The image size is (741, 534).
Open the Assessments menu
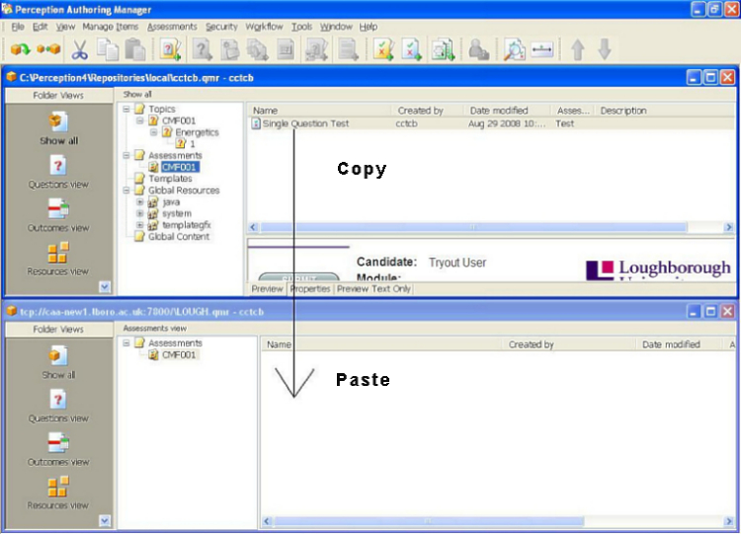point(172,27)
